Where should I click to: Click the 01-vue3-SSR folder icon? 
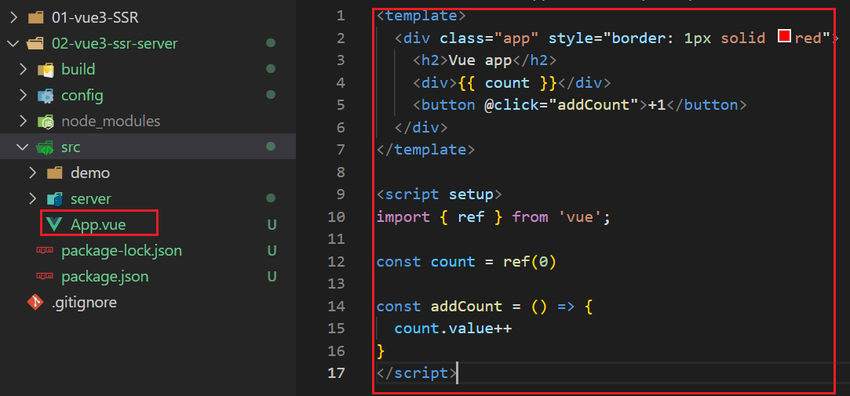(x=36, y=18)
